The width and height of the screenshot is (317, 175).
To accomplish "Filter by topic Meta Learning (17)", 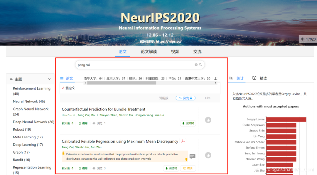I will coord(28,137).
